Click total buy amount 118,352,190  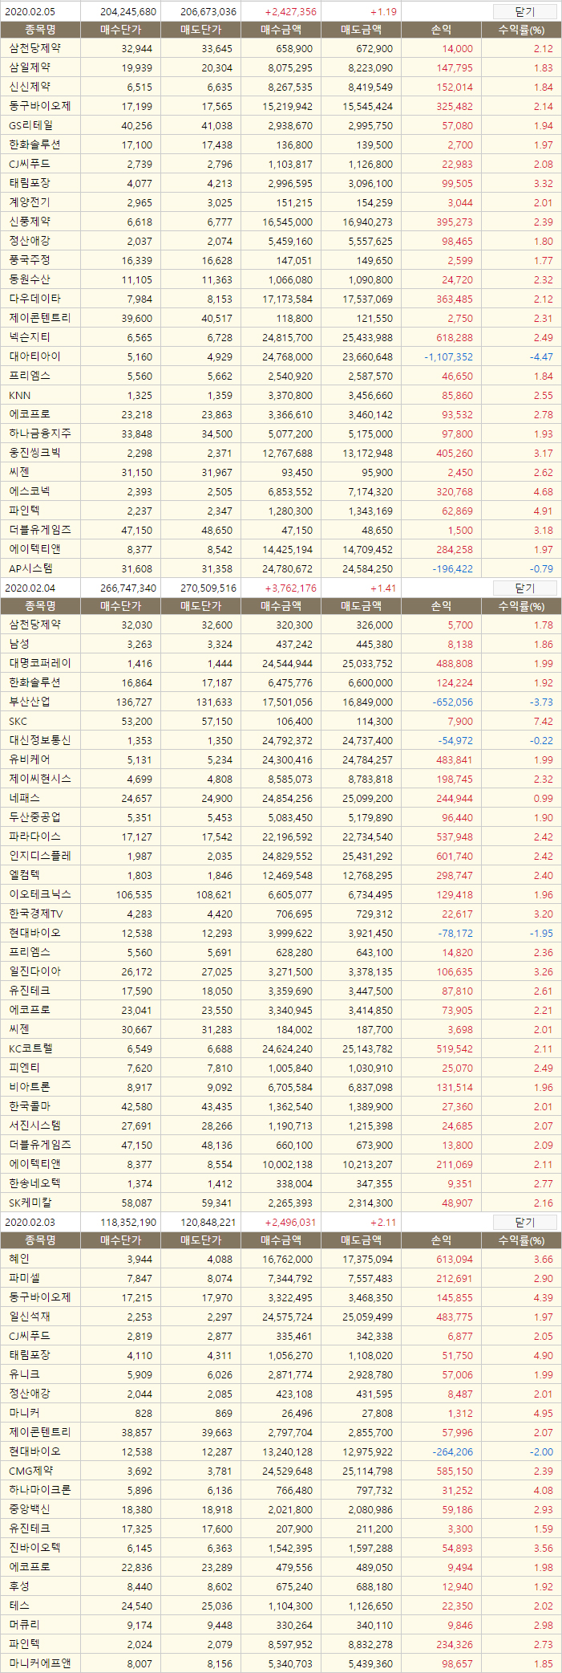tap(128, 1223)
